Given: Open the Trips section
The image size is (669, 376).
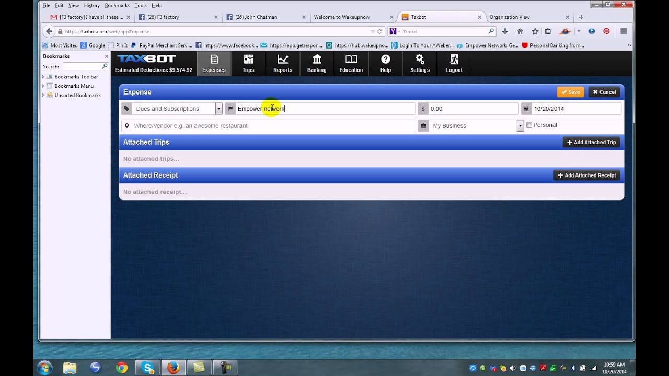Looking at the screenshot, I should point(248,64).
